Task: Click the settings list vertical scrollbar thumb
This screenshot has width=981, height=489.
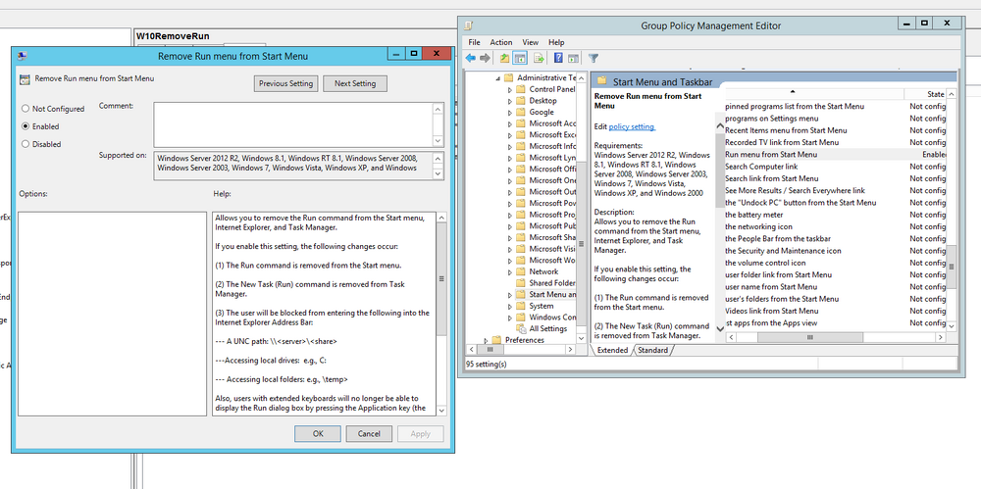Action: coord(952,267)
